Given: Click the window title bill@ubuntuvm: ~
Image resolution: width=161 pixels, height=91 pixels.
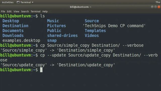Looking at the screenshot, I should click(80, 7).
